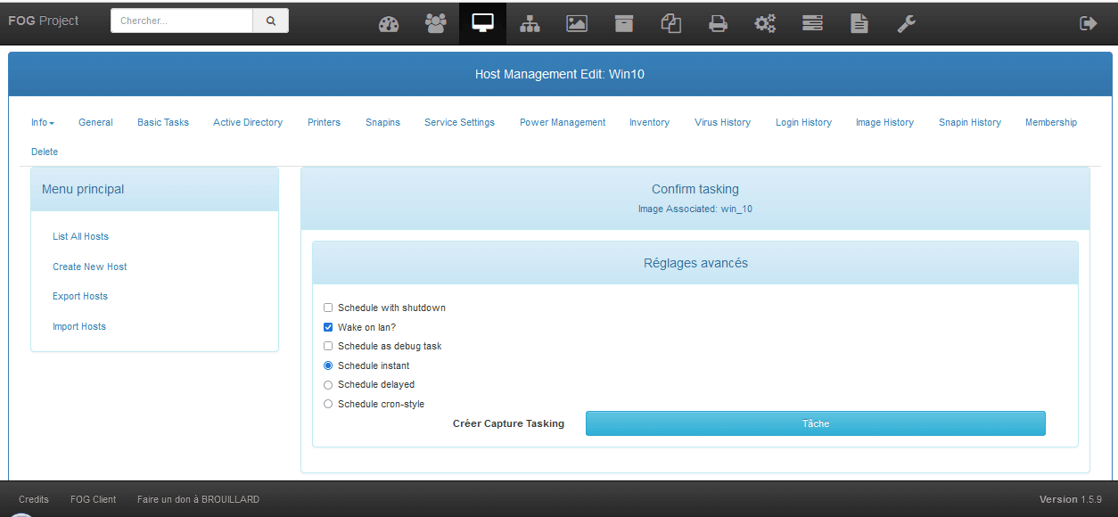Open the Snapin History tab

point(970,123)
